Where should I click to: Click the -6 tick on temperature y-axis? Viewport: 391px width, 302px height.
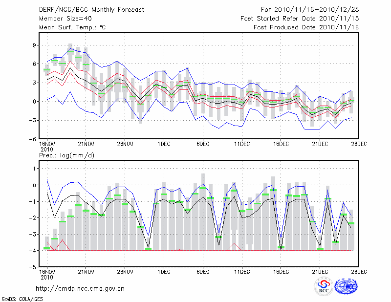pos(33,139)
